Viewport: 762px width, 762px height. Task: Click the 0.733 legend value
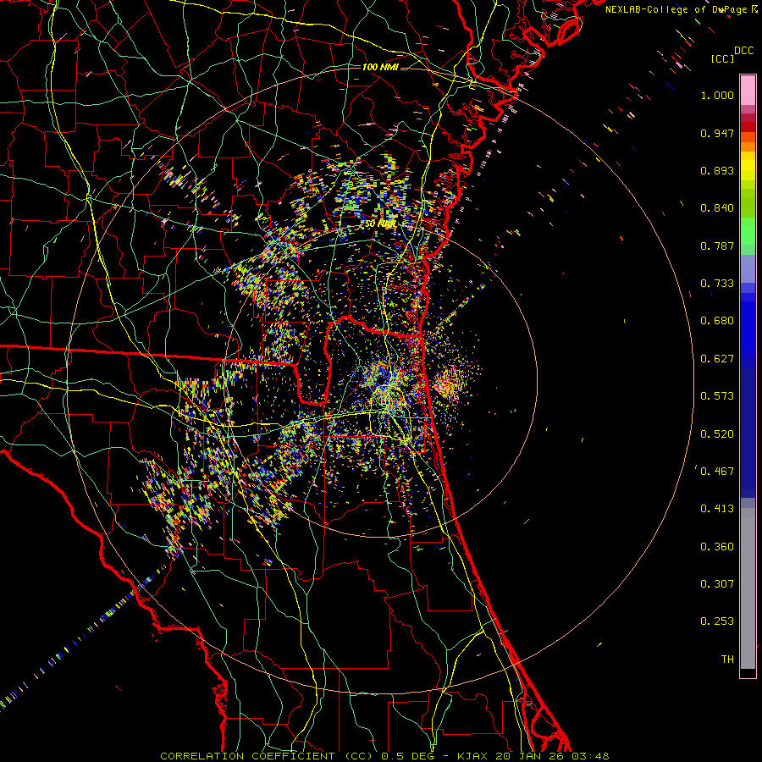pyautogui.click(x=717, y=284)
